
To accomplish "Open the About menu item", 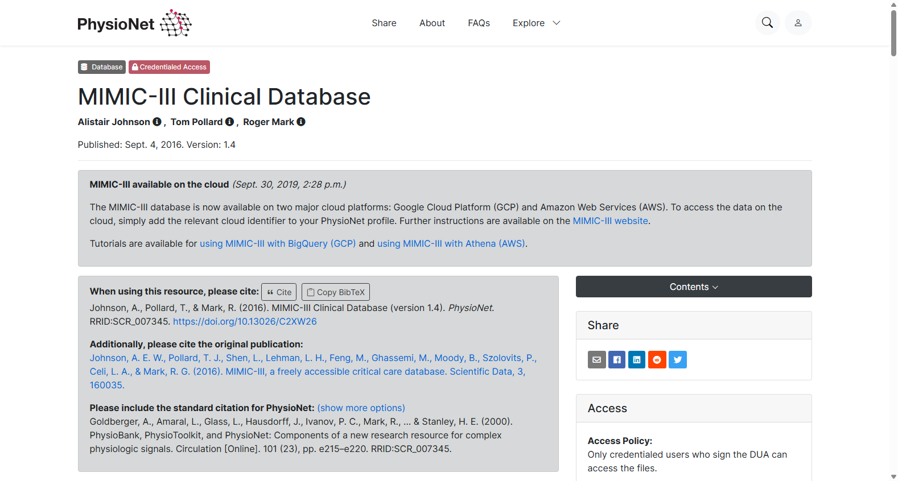I will pyautogui.click(x=432, y=23).
